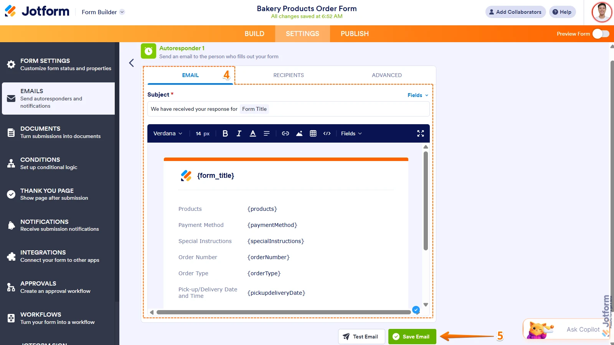Viewport: 614px width, 345px height.
Task: Go back using the left arrow
Action: (132, 63)
